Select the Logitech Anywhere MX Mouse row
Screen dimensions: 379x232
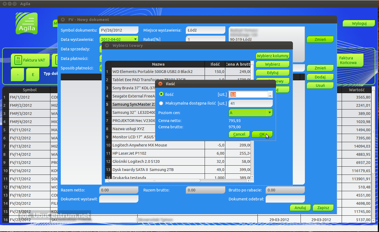(x=178, y=145)
